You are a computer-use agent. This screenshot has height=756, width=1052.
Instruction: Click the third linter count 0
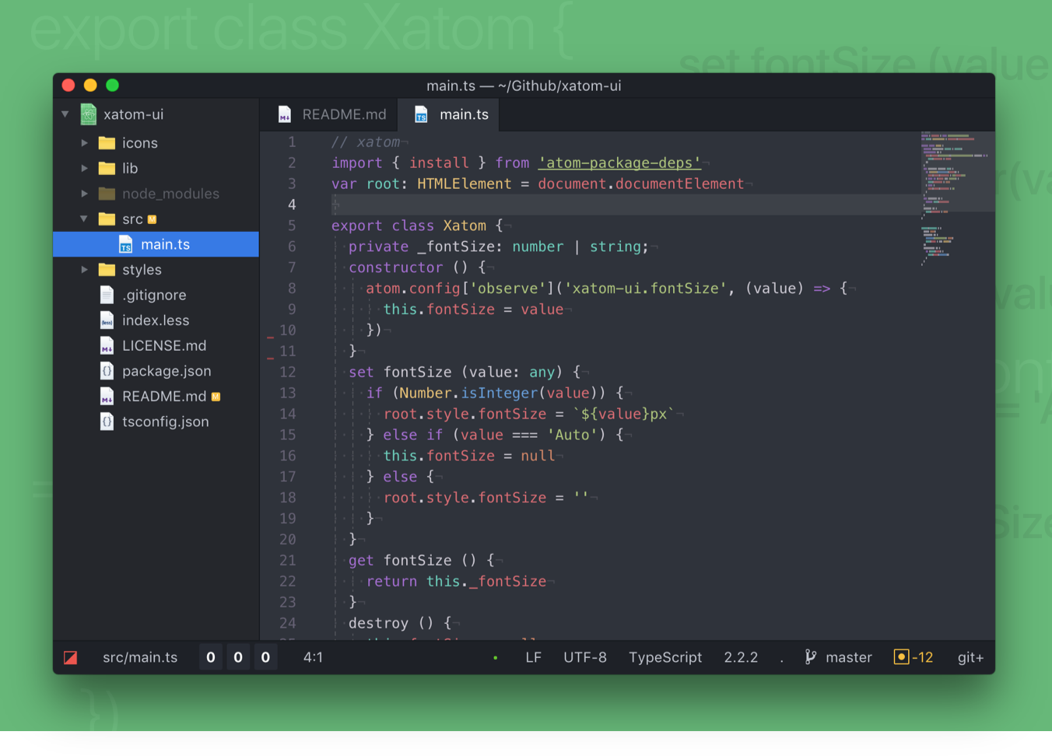[x=265, y=657]
